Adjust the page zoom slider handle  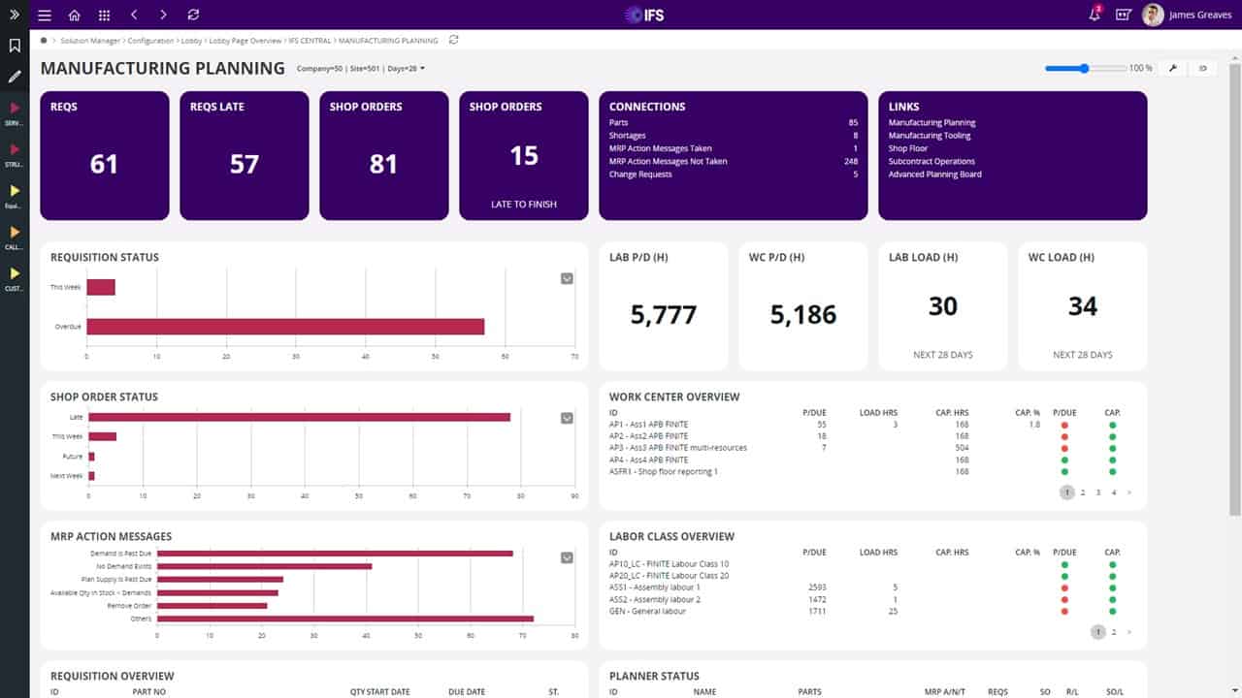point(1085,68)
